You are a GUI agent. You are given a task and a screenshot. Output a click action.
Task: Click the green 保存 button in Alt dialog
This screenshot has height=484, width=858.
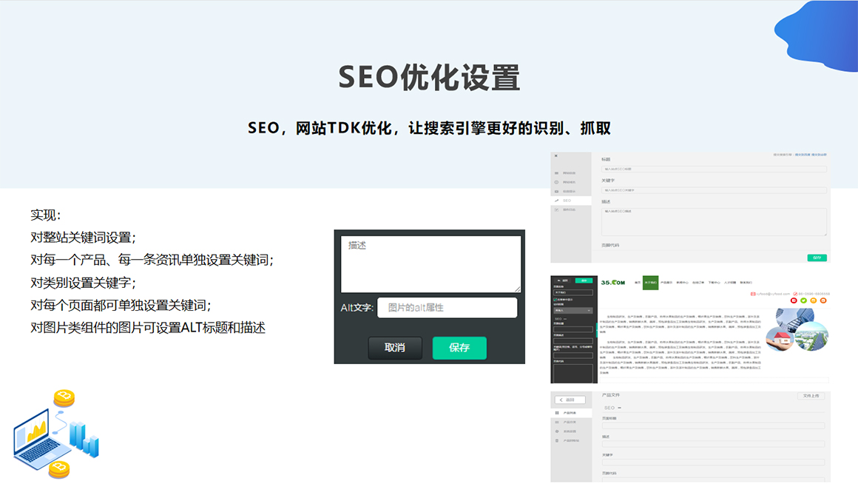click(x=459, y=348)
